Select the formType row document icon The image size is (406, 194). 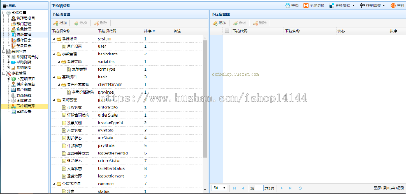click(x=69, y=69)
